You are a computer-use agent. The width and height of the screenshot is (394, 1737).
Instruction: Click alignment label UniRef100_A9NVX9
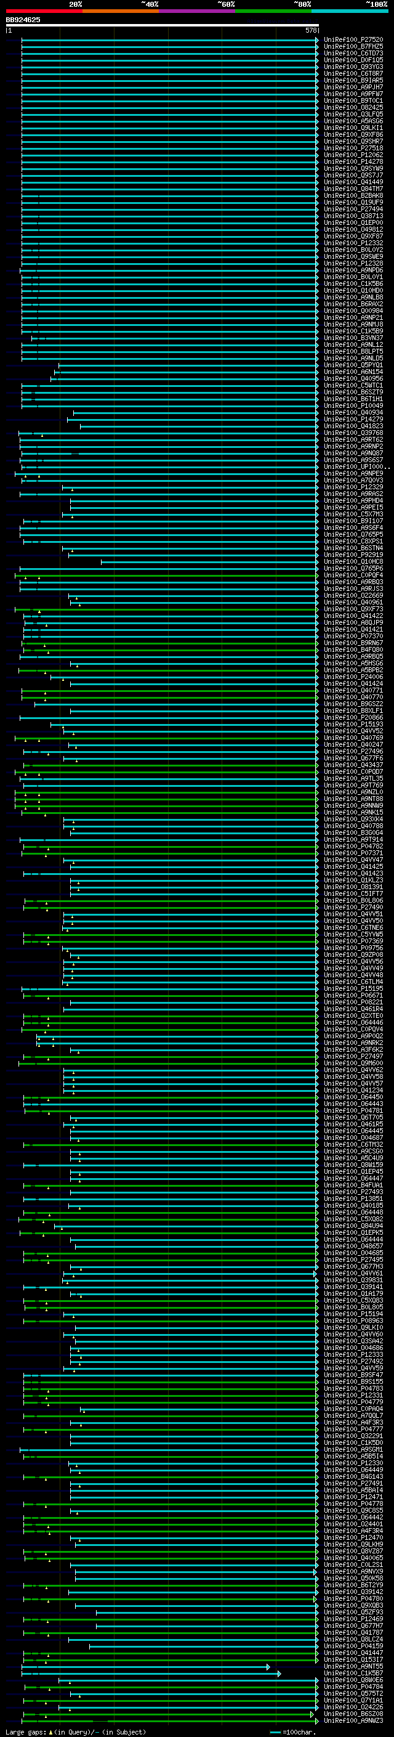[353, 1572]
